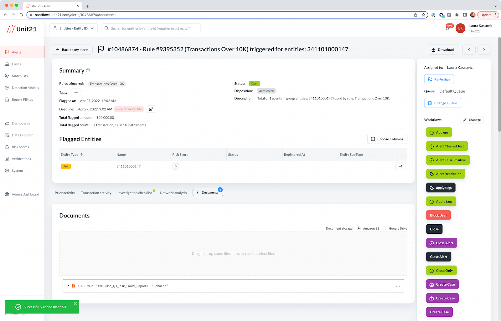Dismiss the S3 success toast
The image size is (501, 321).
[75, 303]
